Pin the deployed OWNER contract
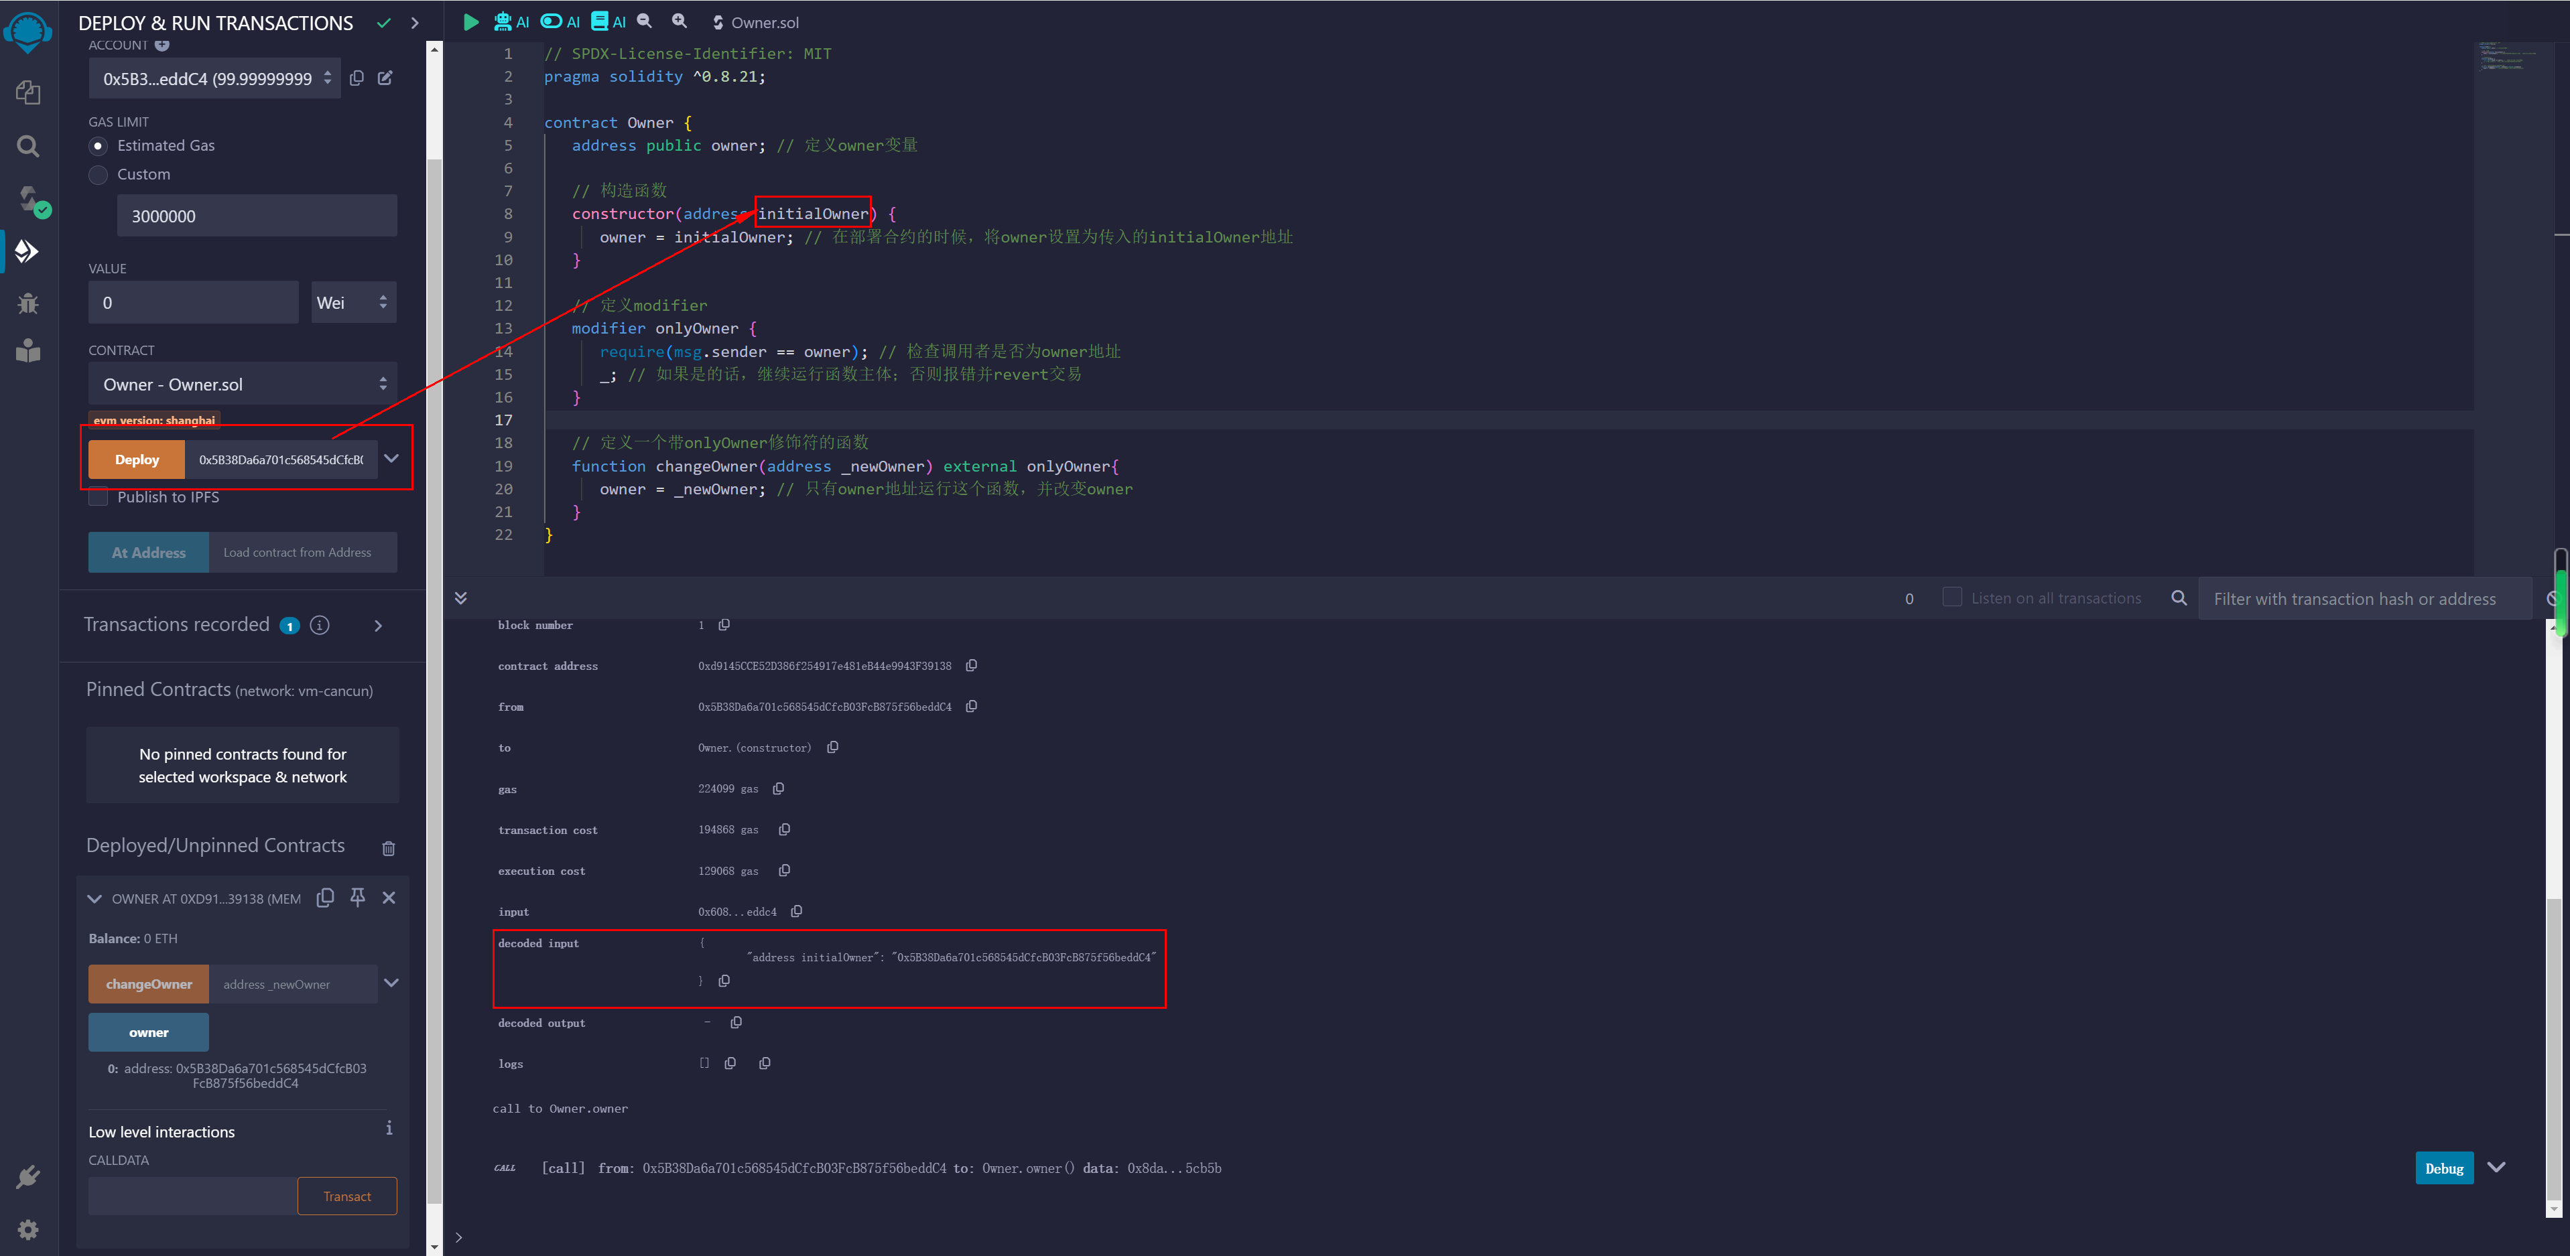 pyautogui.click(x=357, y=898)
